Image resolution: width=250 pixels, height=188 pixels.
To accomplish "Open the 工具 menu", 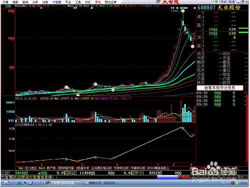I will (78, 2).
